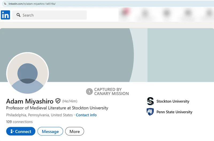Image resolution: width=214 pixels, height=141 pixels.
Task: Open the default profile avatar photo
Action: click(x=28, y=73)
